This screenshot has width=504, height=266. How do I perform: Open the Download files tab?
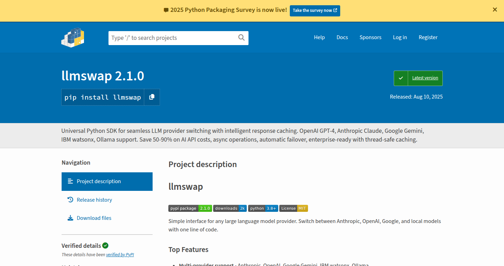point(107,218)
